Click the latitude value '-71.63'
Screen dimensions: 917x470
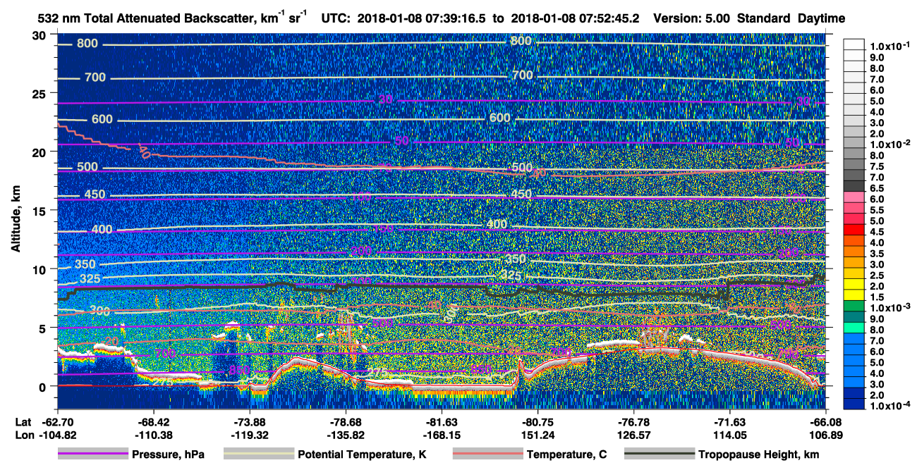[729, 422]
